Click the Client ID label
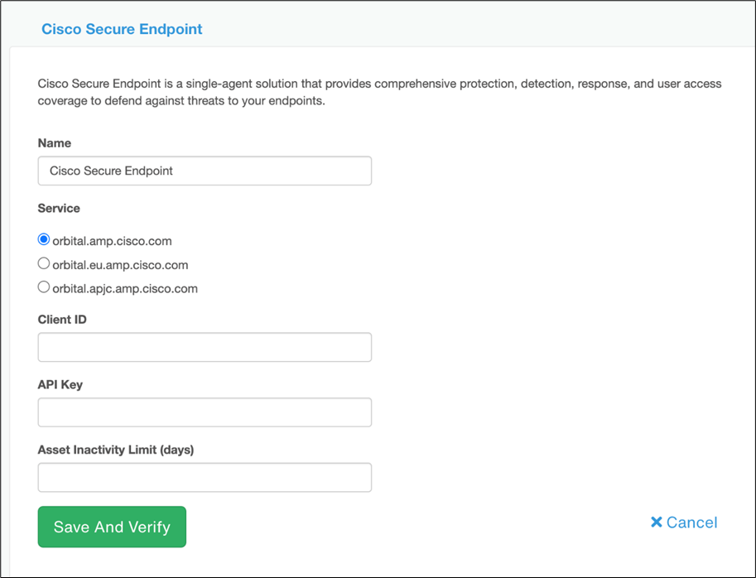 coord(61,319)
